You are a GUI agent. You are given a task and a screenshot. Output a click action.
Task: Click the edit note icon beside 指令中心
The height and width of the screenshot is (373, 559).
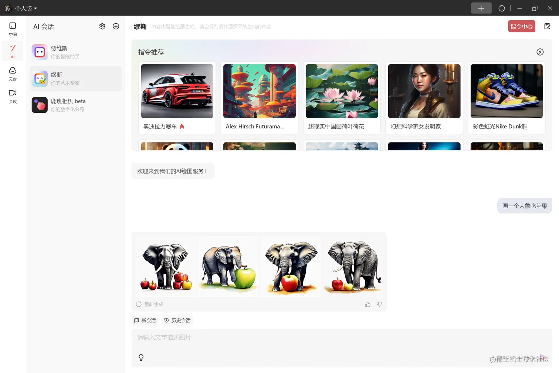pyautogui.click(x=548, y=26)
